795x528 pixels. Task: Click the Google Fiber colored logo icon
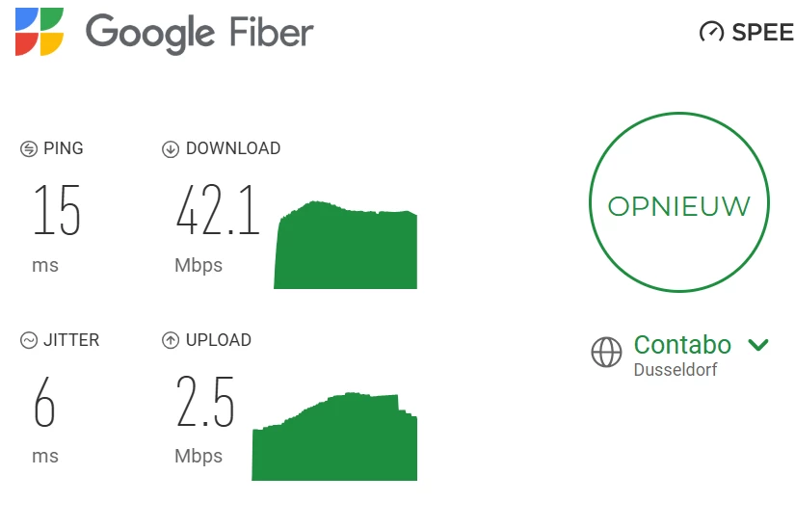[x=40, y=32]
